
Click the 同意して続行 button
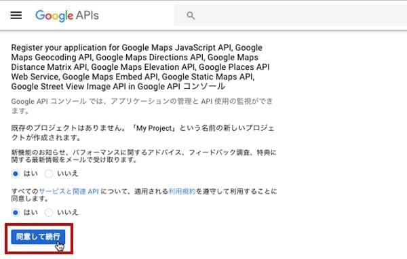(x=38, y=237)
